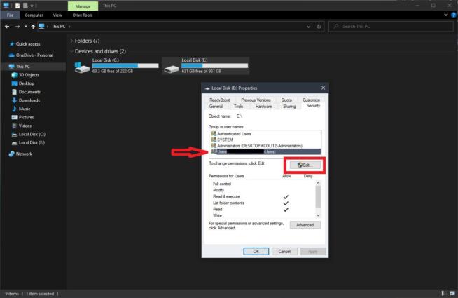This screenshot has width=458, height=298.
Task: Click the Search This PC field
Action: (391, 27)
